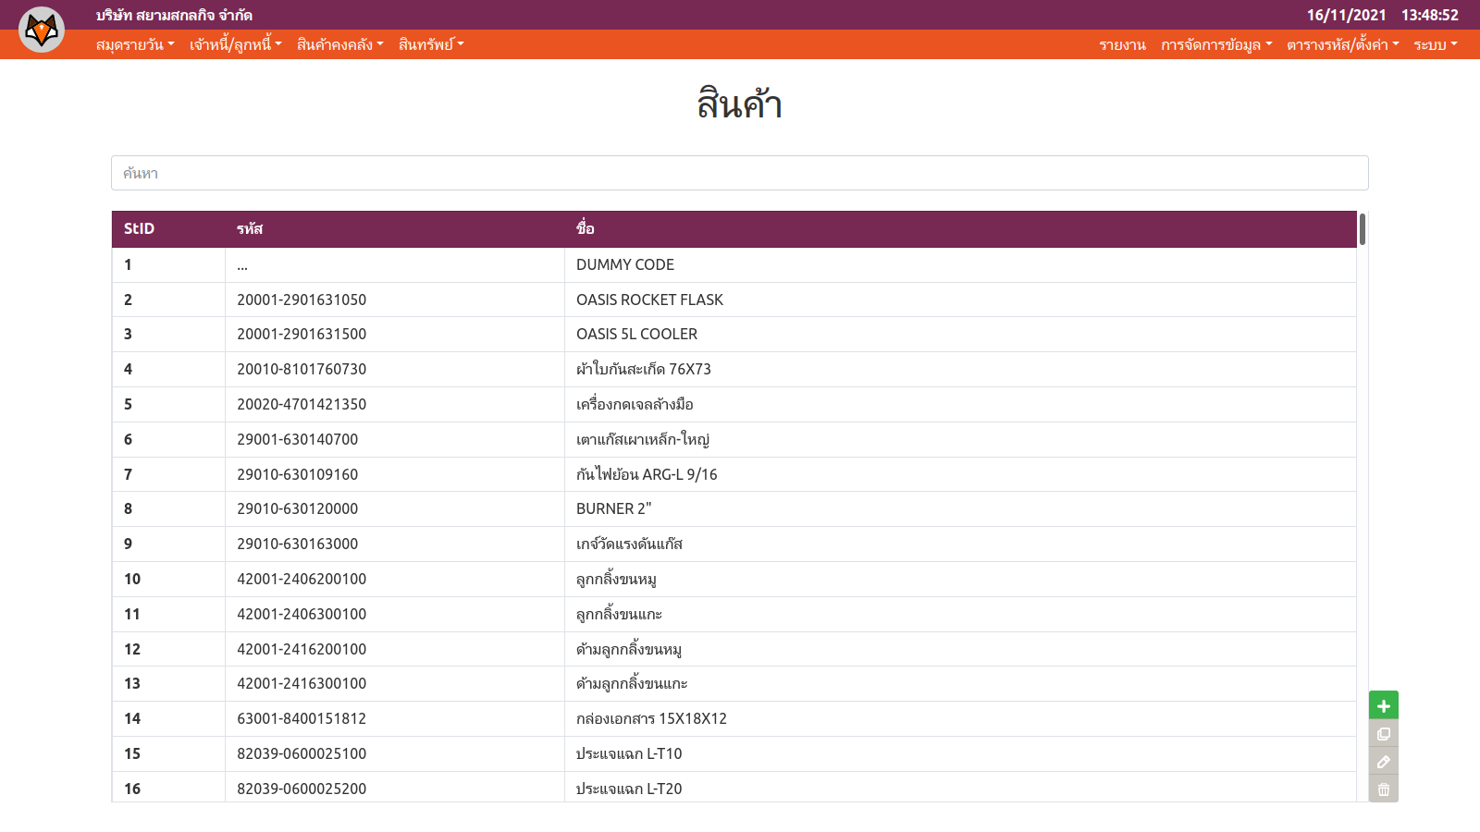The image size is (1480, 832).
Task: Select ผ้าใบกันสะเก็ด 76X73 row
Action: tap(734, 369)
